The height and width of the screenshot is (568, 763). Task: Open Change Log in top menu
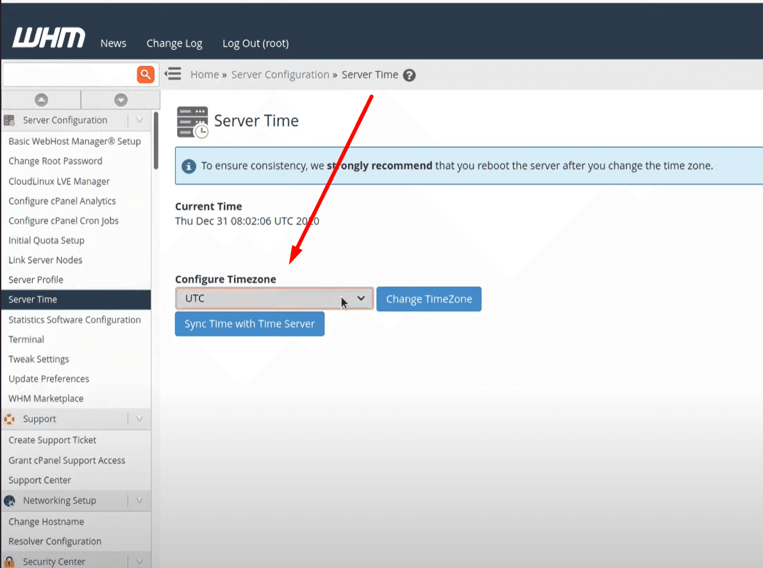(x=174, y=44)
